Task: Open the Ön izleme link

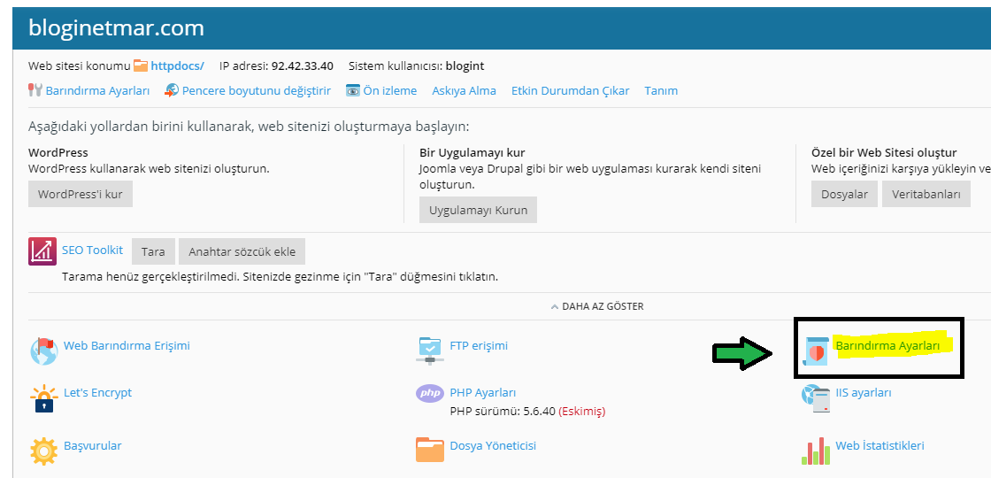Action: [390, 90]
